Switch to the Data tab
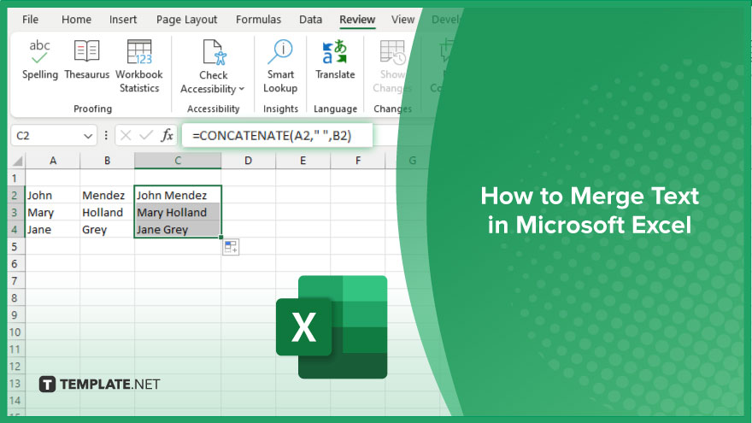752x423 pixels. coord(310,20)
